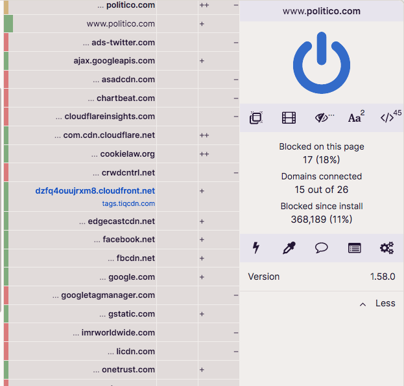404x386 pixels.
Task: Click red rule swatch for ads-twitter.com
Action: click(x=6, y=42)
